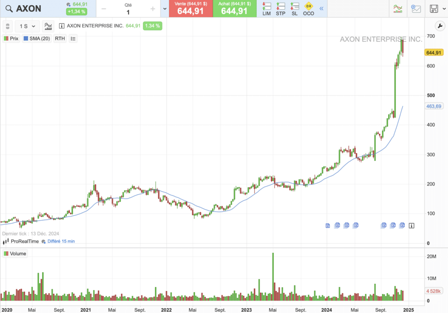Click the AXON ENTERPRISE INC. title text
The height and width of the screenshot is (313, 448).
click(x=95, y=26)
